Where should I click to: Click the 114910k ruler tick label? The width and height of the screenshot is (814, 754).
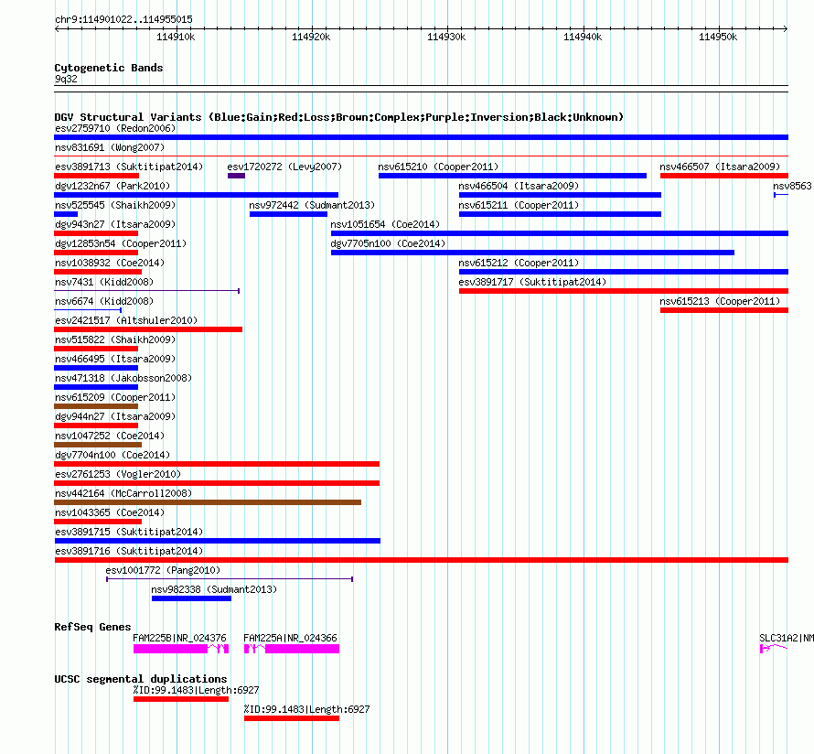click(176, 37)
